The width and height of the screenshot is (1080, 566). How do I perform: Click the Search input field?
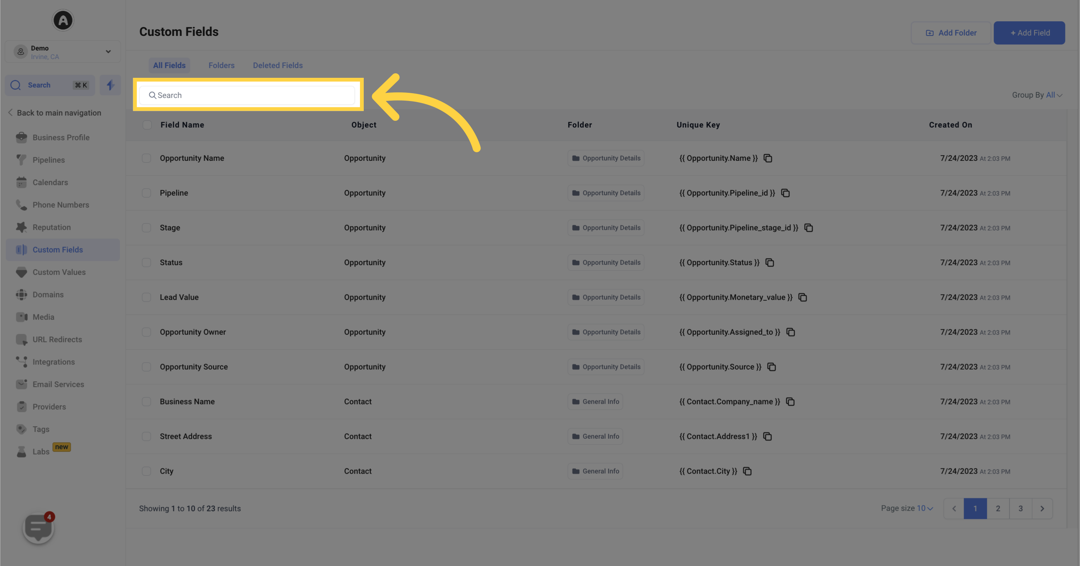pos(250,94)
